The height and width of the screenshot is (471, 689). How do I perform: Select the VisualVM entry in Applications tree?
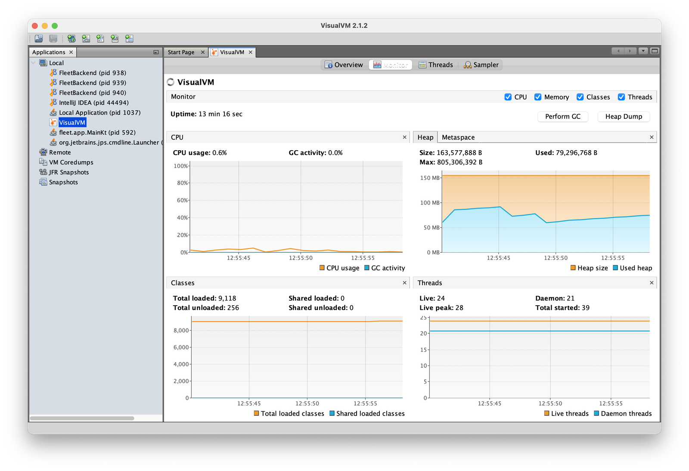[72, 122]
